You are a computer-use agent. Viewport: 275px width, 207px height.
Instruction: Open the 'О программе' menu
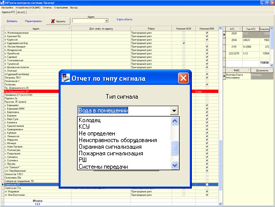pyautogui.click(x=61, y=8)
